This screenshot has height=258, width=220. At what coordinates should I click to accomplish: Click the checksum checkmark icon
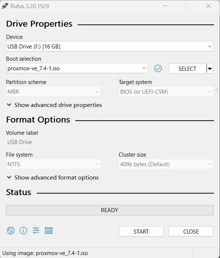point(158,68)
